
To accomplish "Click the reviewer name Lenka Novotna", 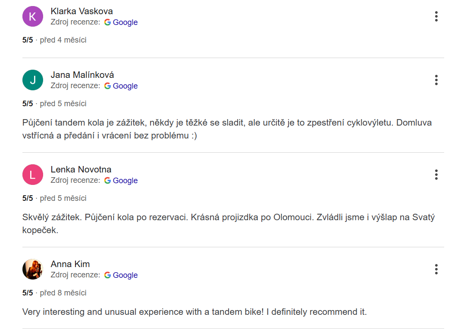I will click(x=81, y=169).
